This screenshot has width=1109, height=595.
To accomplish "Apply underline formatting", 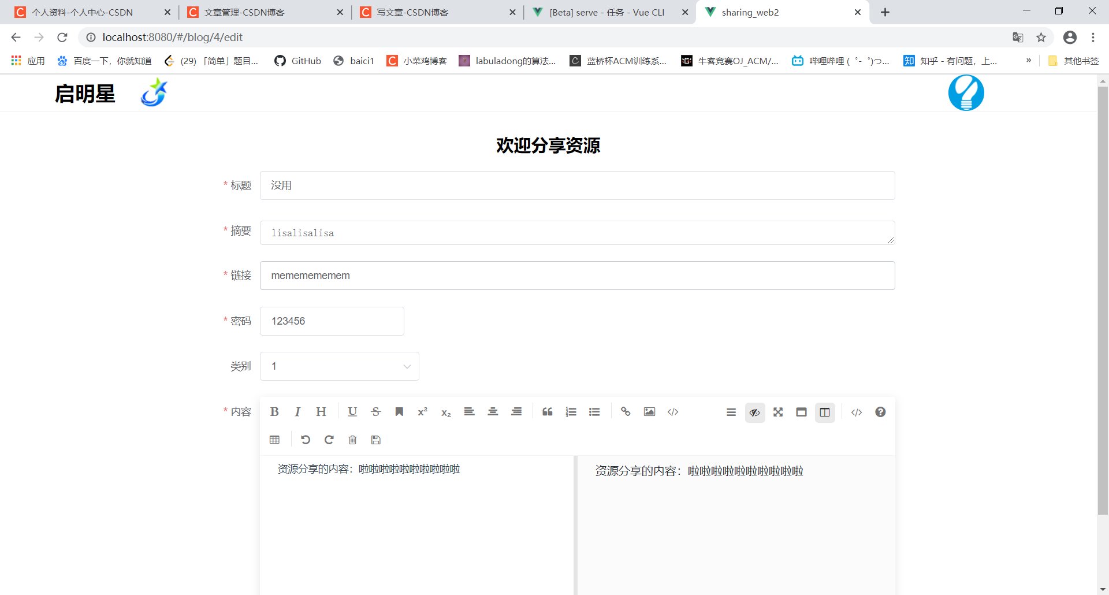I will pos(352,412).
